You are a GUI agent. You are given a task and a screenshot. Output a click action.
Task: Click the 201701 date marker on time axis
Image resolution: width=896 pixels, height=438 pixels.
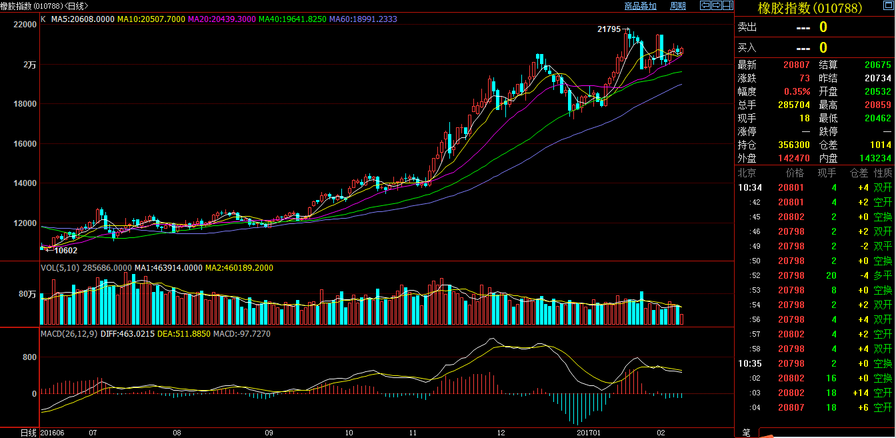point(589,433)
